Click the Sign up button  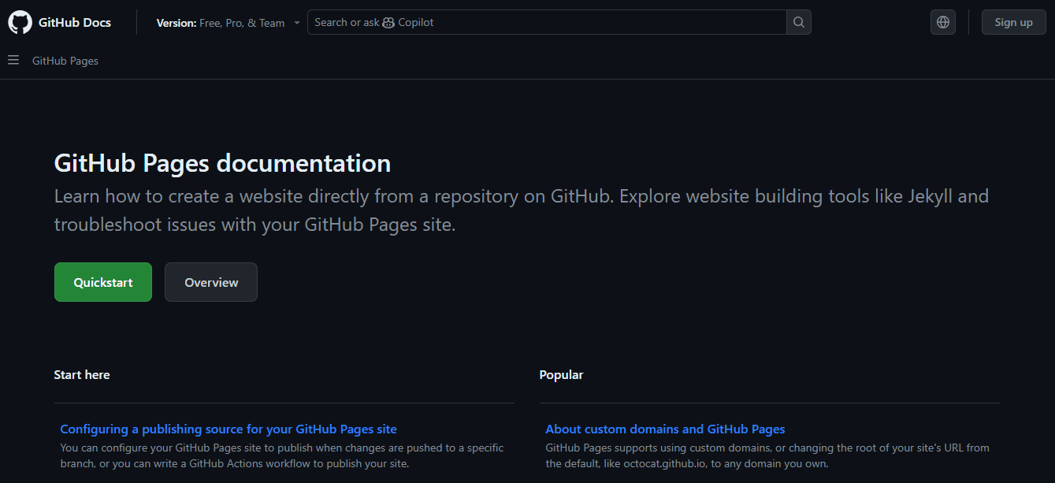1013,21
